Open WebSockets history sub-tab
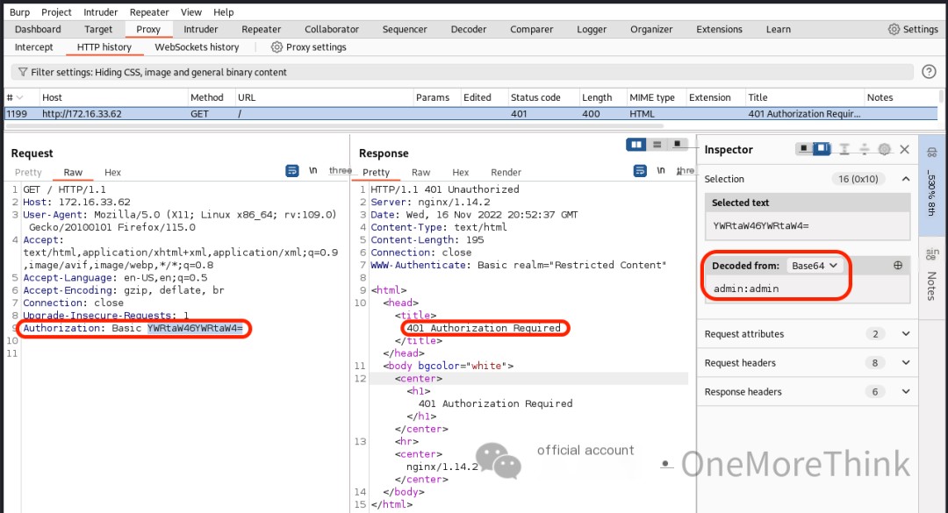 pos(197,47)
